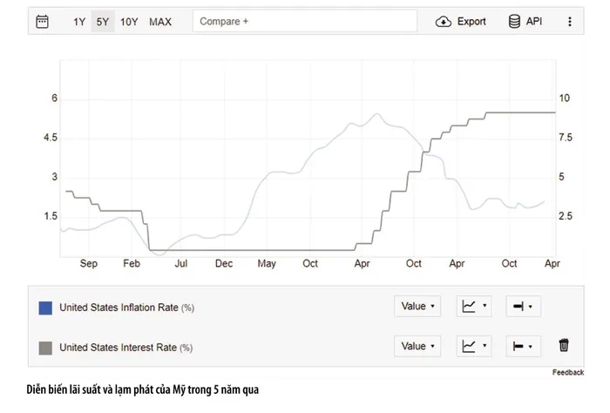The image size is (610, 413).
Task: Click the blue Inflation Rate color swatch
Action: coord(45,308)
